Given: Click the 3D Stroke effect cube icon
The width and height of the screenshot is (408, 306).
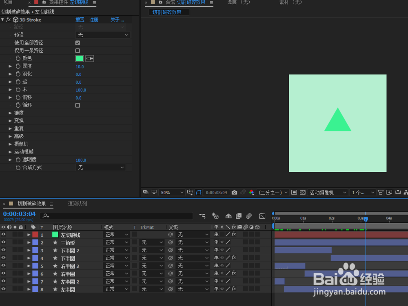Looking at the screenshot, I should tap(16, 20).
